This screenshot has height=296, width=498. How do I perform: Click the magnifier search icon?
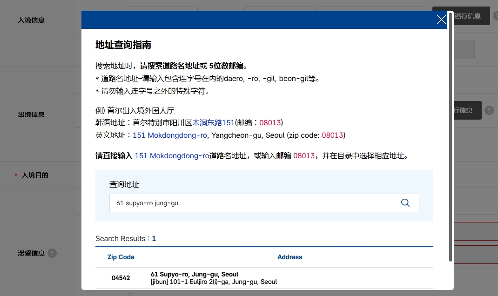click(x=405, y=202)
